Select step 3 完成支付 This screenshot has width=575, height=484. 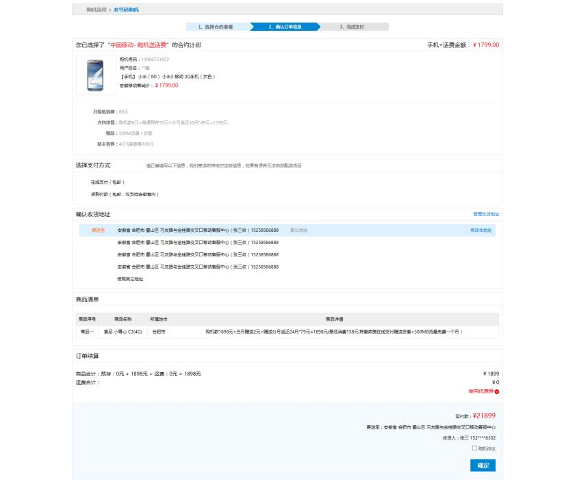coord(353,27)
